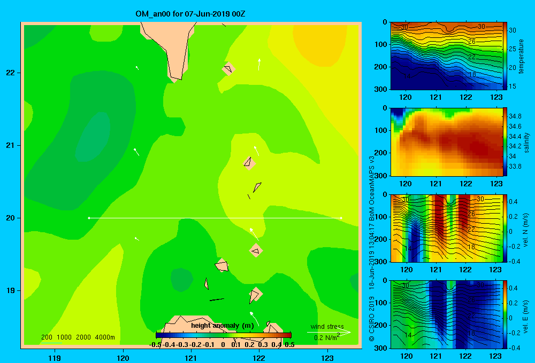Screen dimensions: 535x363
Task: Click the white transect line at latitude 20
Action: (x=215, y=218)
